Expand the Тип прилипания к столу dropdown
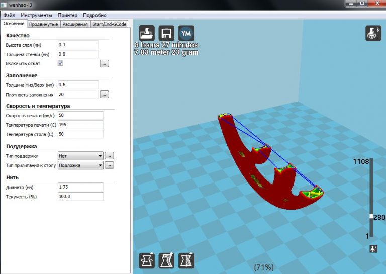 pos(80,165)
